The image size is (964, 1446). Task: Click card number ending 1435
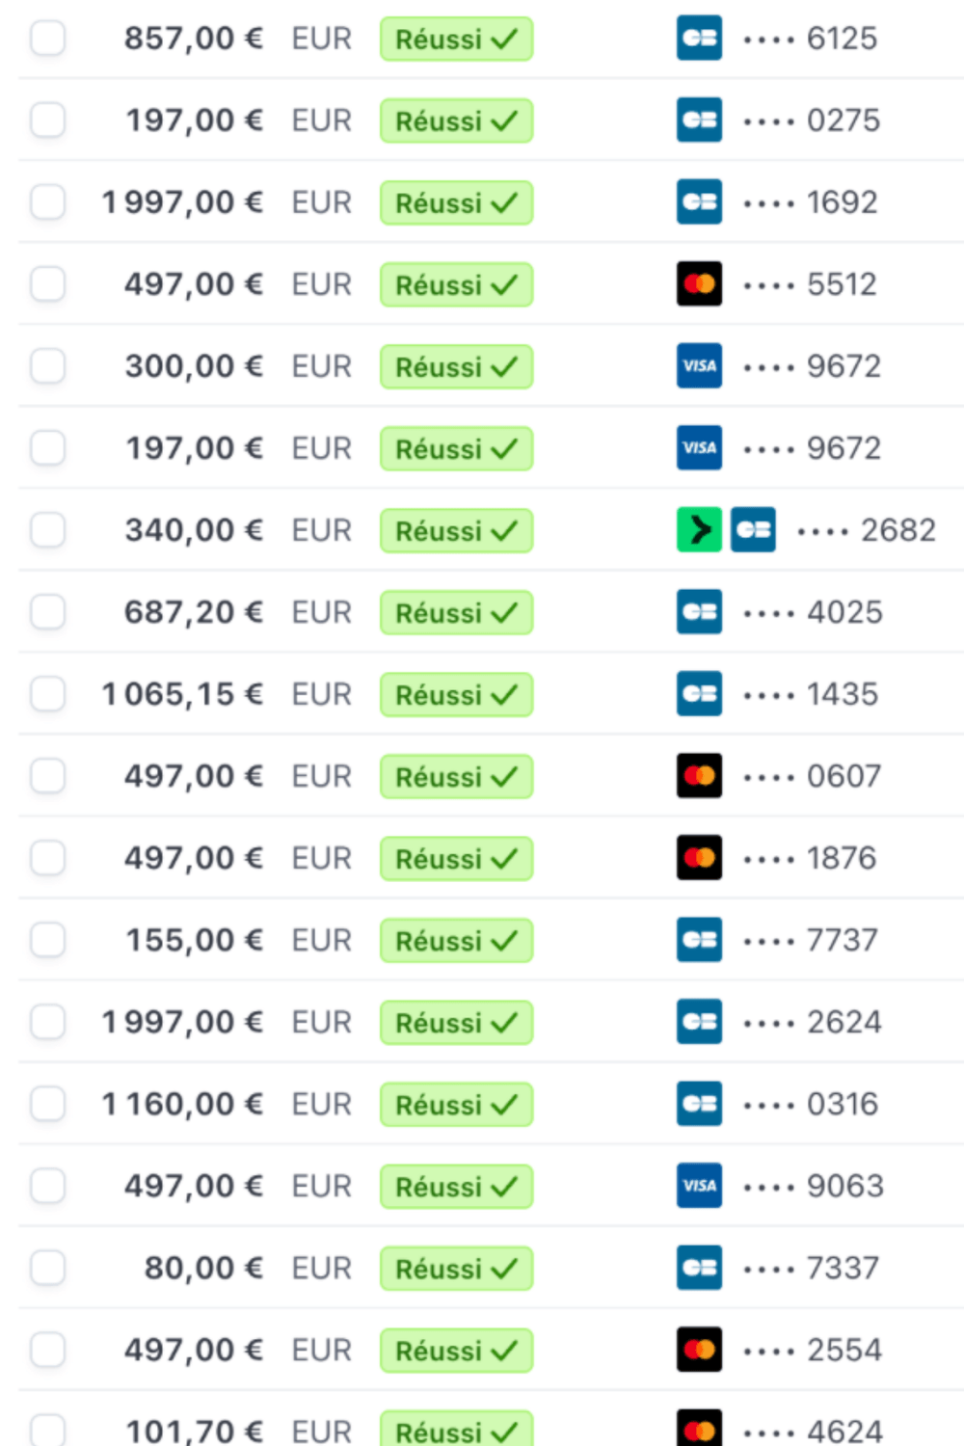(x=842, y=694)
